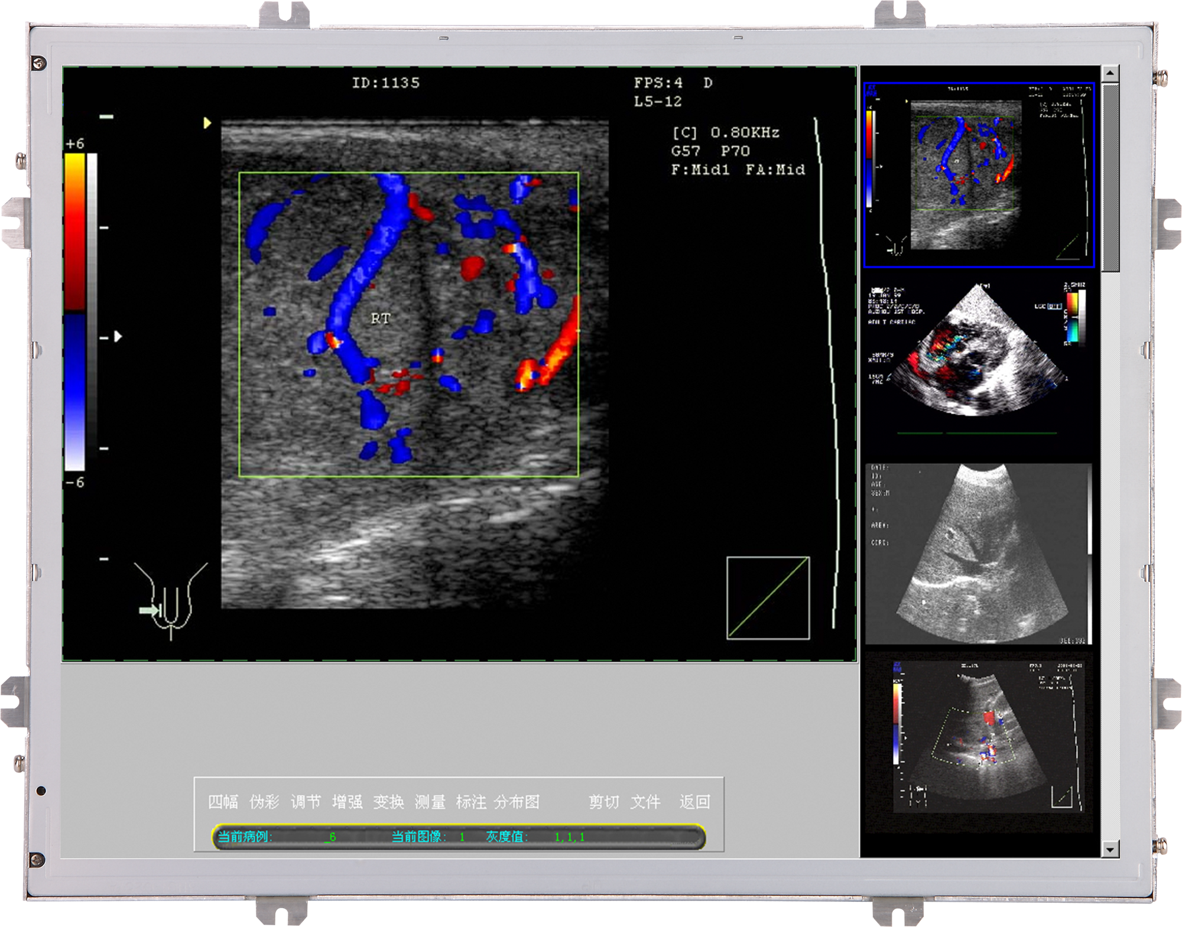Select the selected testicular Doppler thumbnail
The image size is (1182, 927).
[979, 175]
